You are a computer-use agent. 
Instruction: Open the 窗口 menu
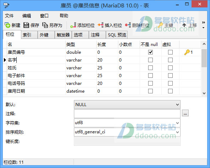point(44,16)
